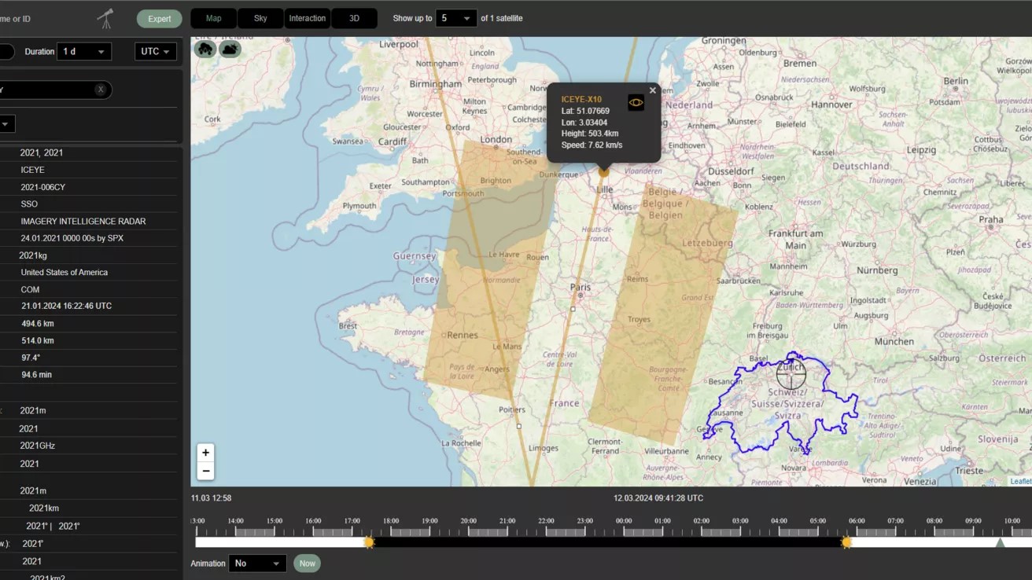Open the Animation dropdown set to No
Image resolution: width=1032 pixels, height=580 pixels.
[257, 563]
